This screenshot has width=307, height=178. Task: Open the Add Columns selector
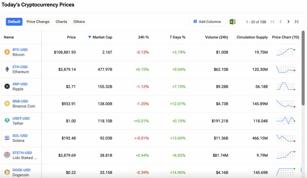pyautogui.click(x=207, y=22)
